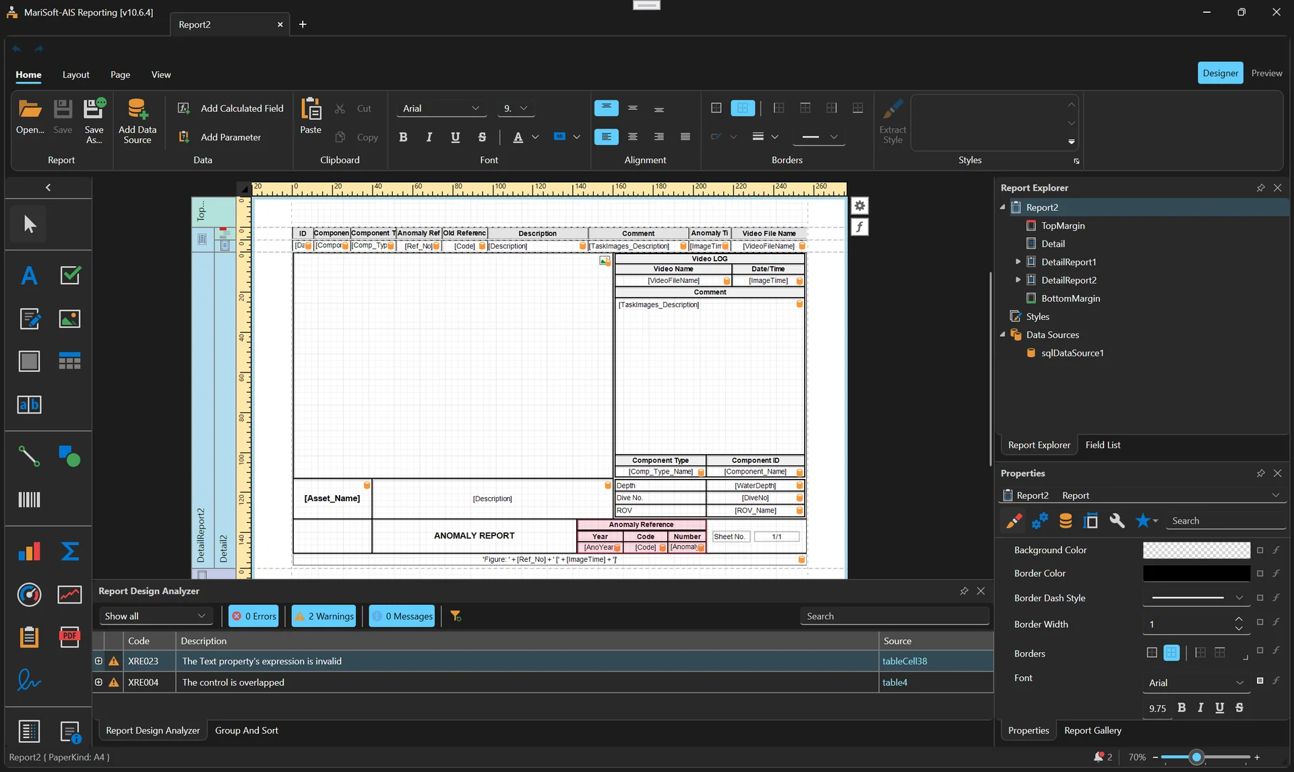Click the Background Color swatch
The image size is (1294, 772).
tap(1196, 550)
